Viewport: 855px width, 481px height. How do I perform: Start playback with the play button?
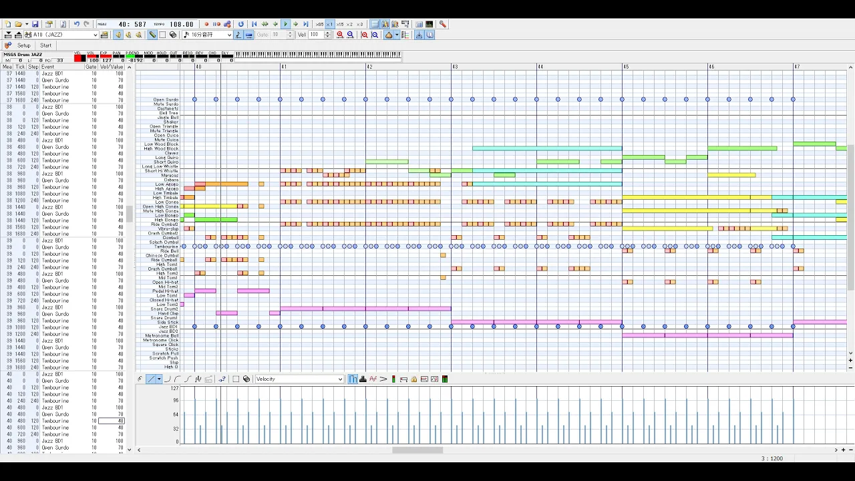[285, 24]
